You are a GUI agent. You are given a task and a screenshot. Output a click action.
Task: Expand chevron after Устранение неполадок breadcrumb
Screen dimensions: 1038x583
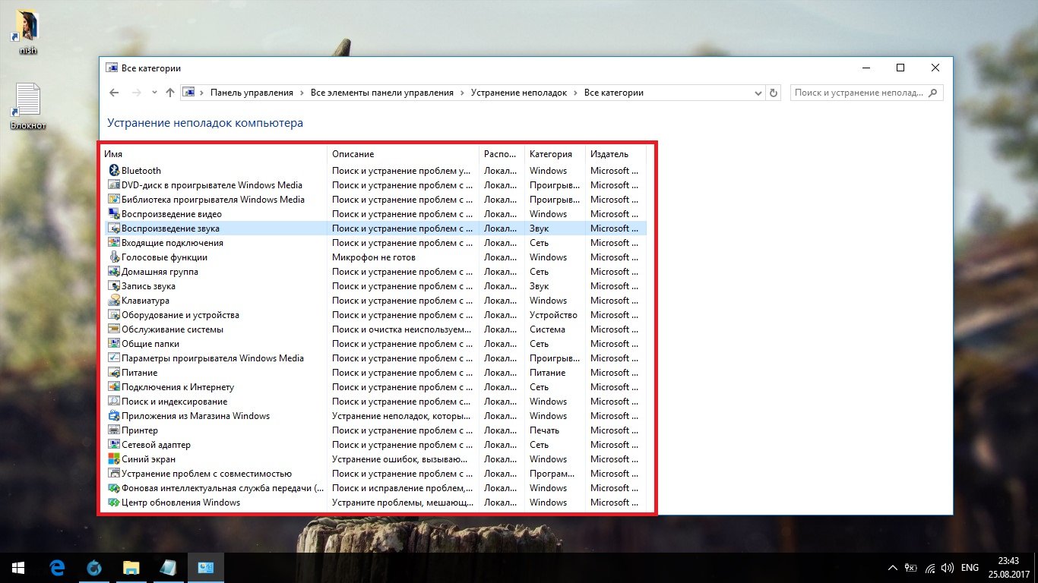(x=576, y=93)
